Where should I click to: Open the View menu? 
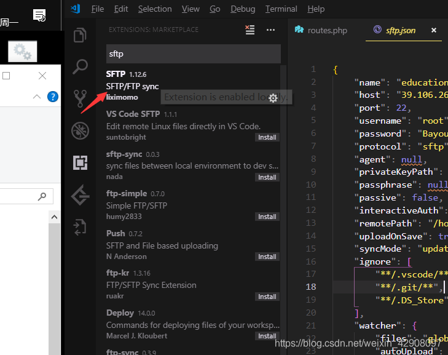(191, 9)
